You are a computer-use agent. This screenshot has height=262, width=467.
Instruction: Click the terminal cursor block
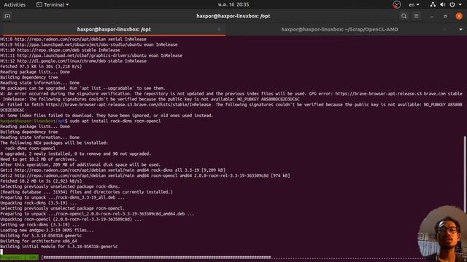click(1, 252)
